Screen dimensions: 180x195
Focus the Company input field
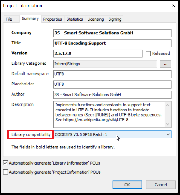pos(112,33)
